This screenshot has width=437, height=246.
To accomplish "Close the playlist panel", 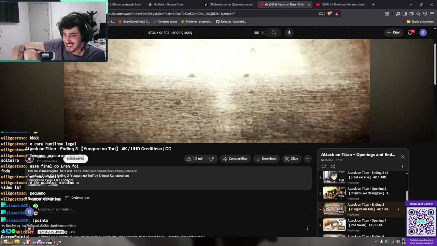I will point(403,157).
